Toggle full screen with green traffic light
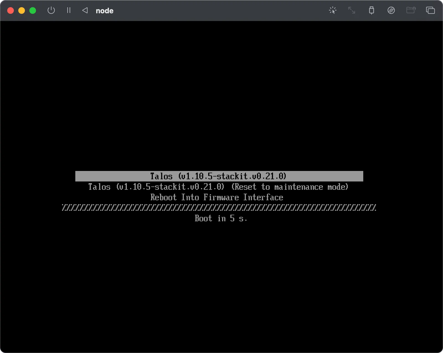Viewport: 443px width, 353px height. [33, 11]
